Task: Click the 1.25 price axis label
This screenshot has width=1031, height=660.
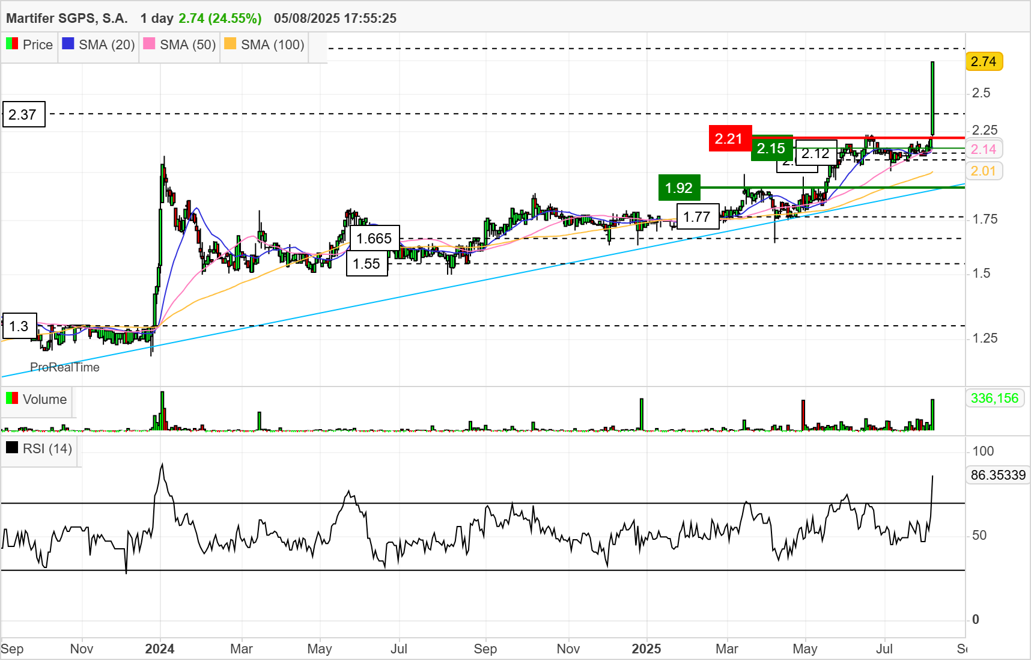Action: click(985, 338)
